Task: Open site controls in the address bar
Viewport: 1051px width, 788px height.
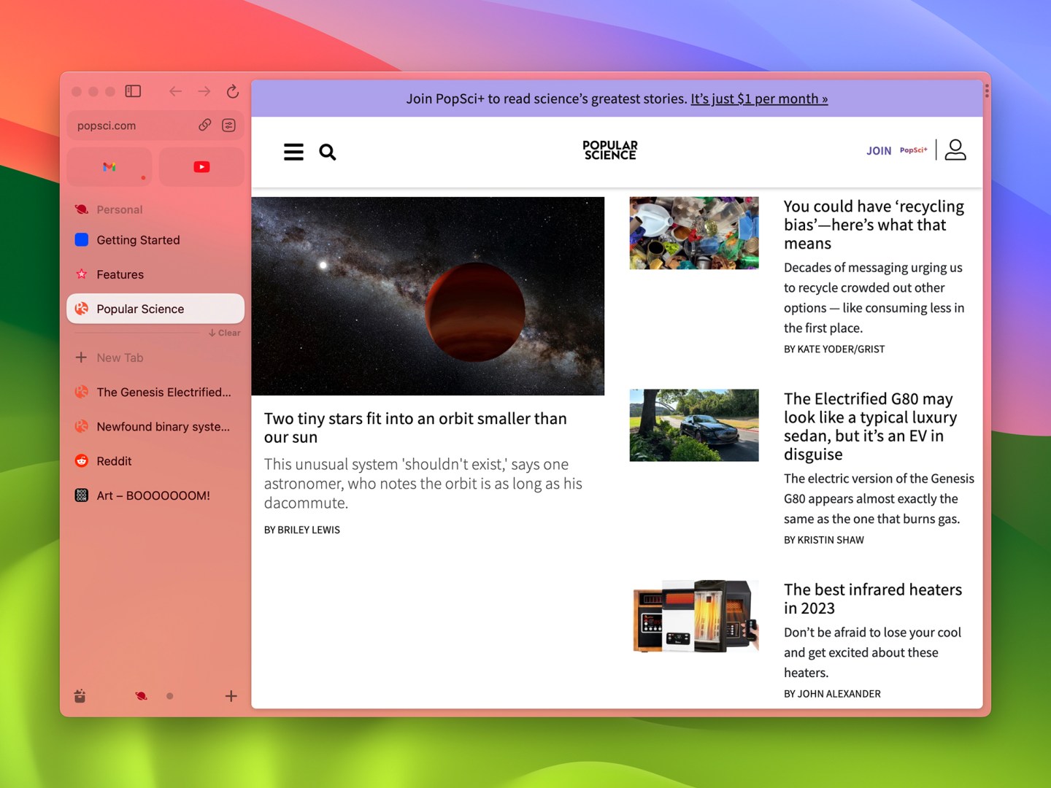Action: tap(228, 125)
